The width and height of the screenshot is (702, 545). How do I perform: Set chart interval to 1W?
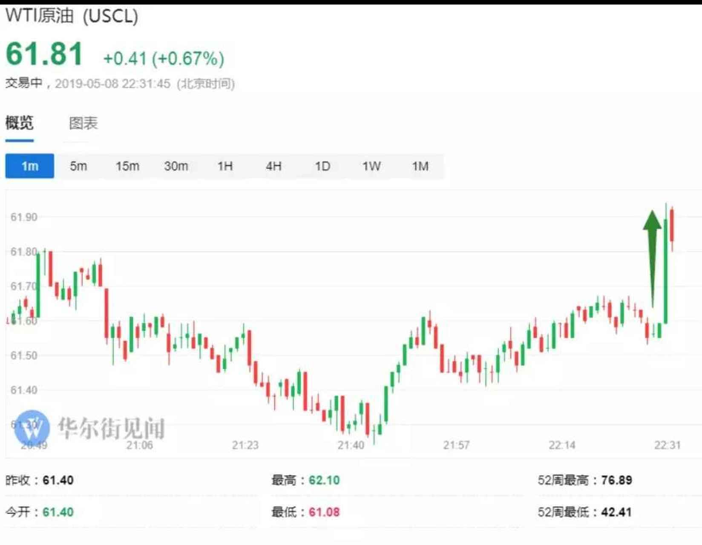click(x=371, y=166)
